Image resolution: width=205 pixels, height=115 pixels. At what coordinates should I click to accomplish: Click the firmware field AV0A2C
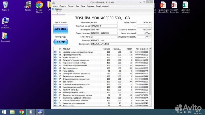pos(104,22)
